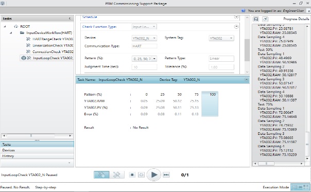Click the Tasks tree horizontal scrollbar thumb
The height and width of the screenshot is (192, 311).
point(31,136)
